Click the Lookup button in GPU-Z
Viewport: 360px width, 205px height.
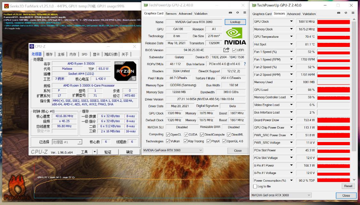pyautogui.click(x=235, y=22)
